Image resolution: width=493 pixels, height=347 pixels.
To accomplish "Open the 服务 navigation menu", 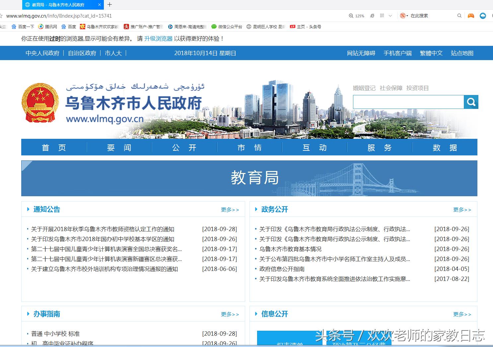I will [380, 147].
